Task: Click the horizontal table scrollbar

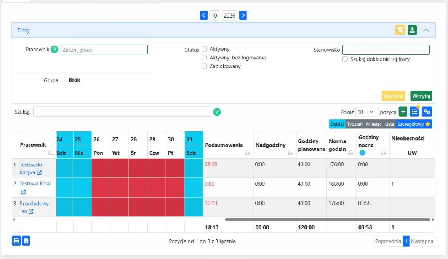Action: [x=328, y=220]
